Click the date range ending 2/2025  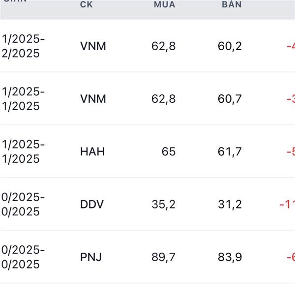pyautogui.click(x=23, y=46)
